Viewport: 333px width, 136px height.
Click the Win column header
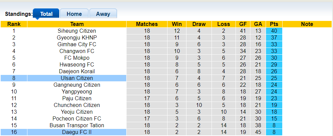coord(177,24)
